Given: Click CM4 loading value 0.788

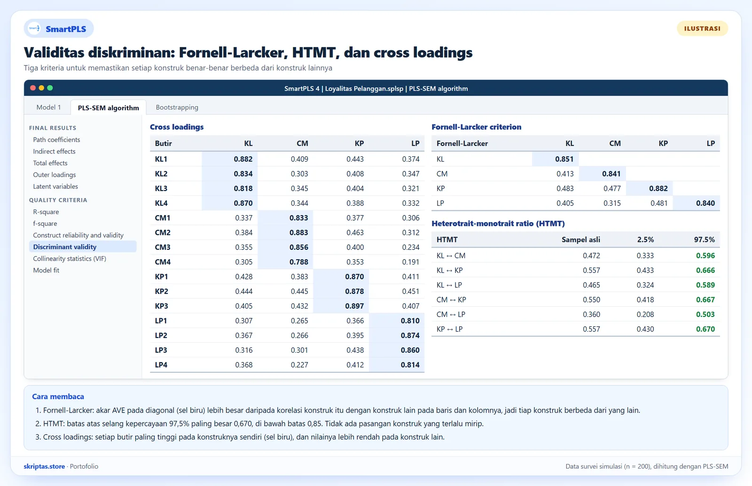Looking at the screenshot, I should click(x=299, y=262).
